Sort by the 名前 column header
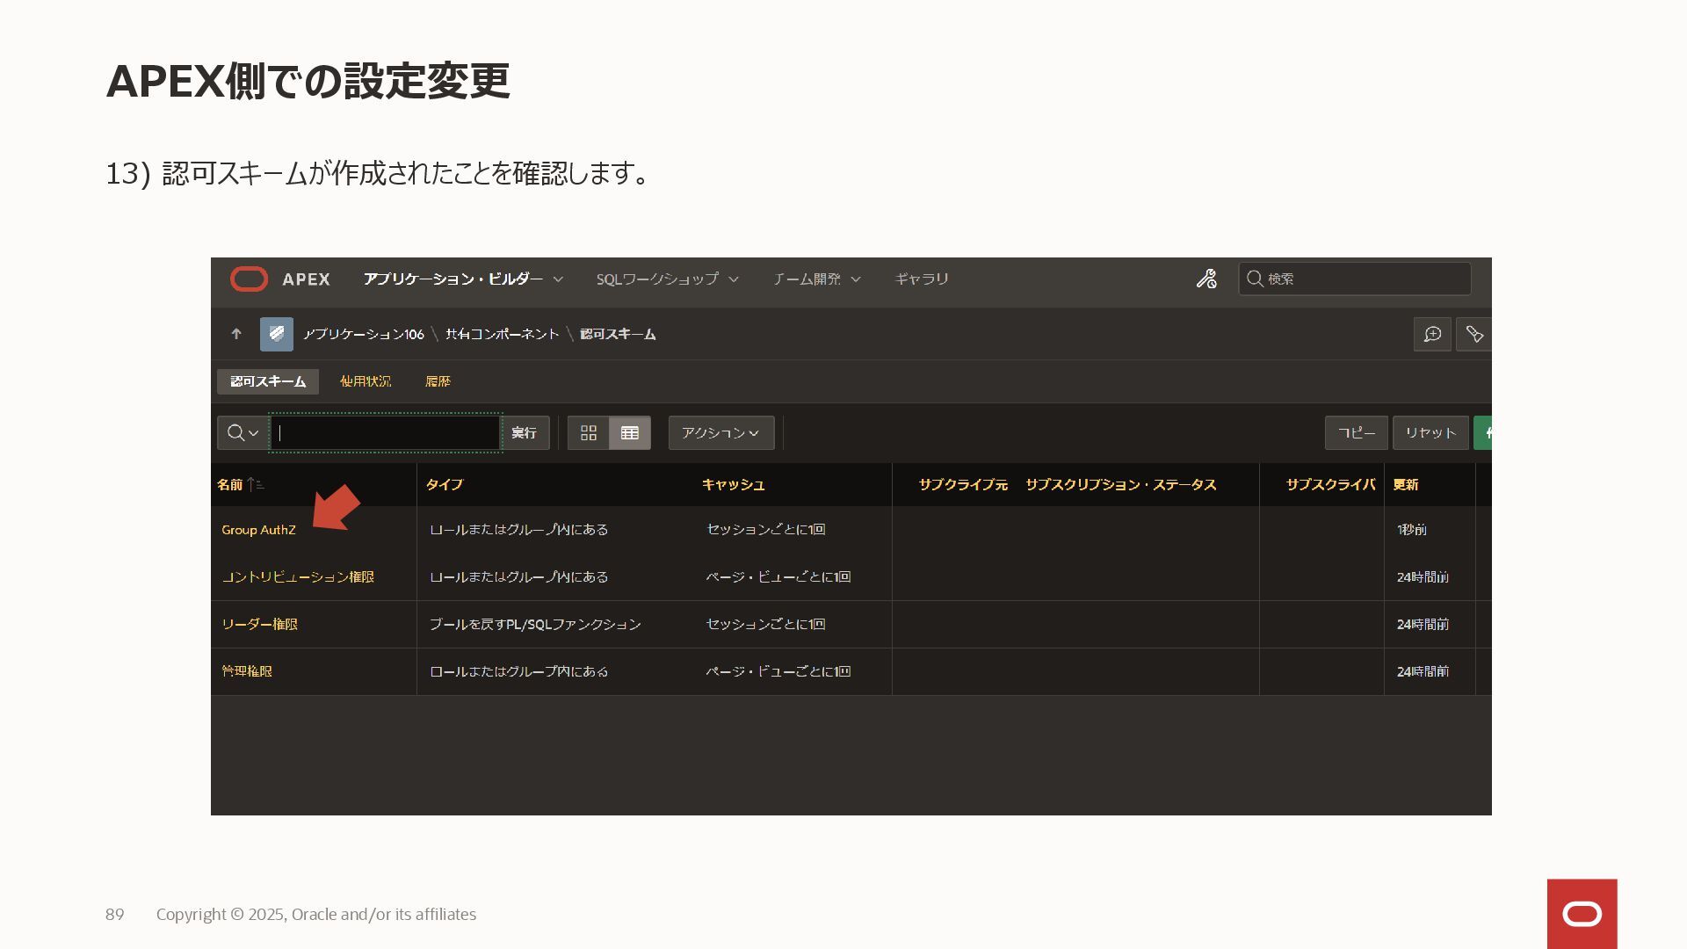Viewport: 1687px width, 949px height. (x=230, y=485)
